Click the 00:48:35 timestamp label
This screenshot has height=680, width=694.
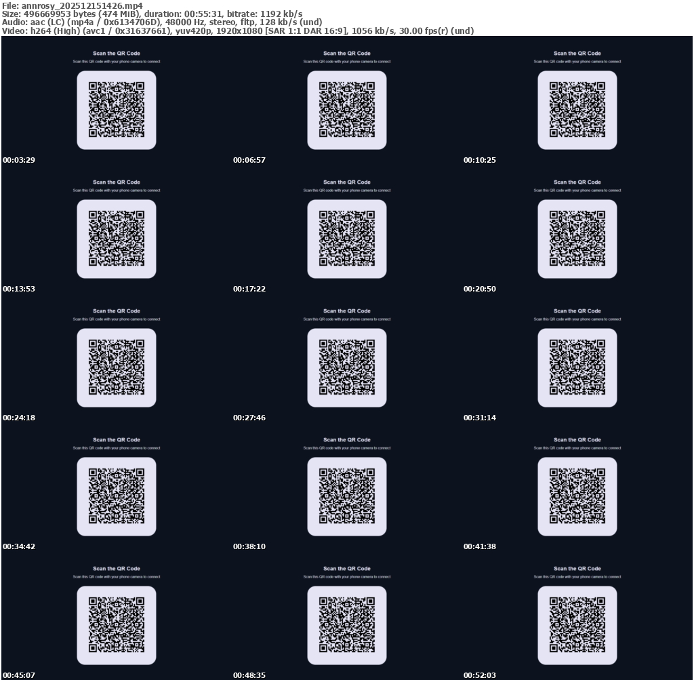click(x=249, y=675)
